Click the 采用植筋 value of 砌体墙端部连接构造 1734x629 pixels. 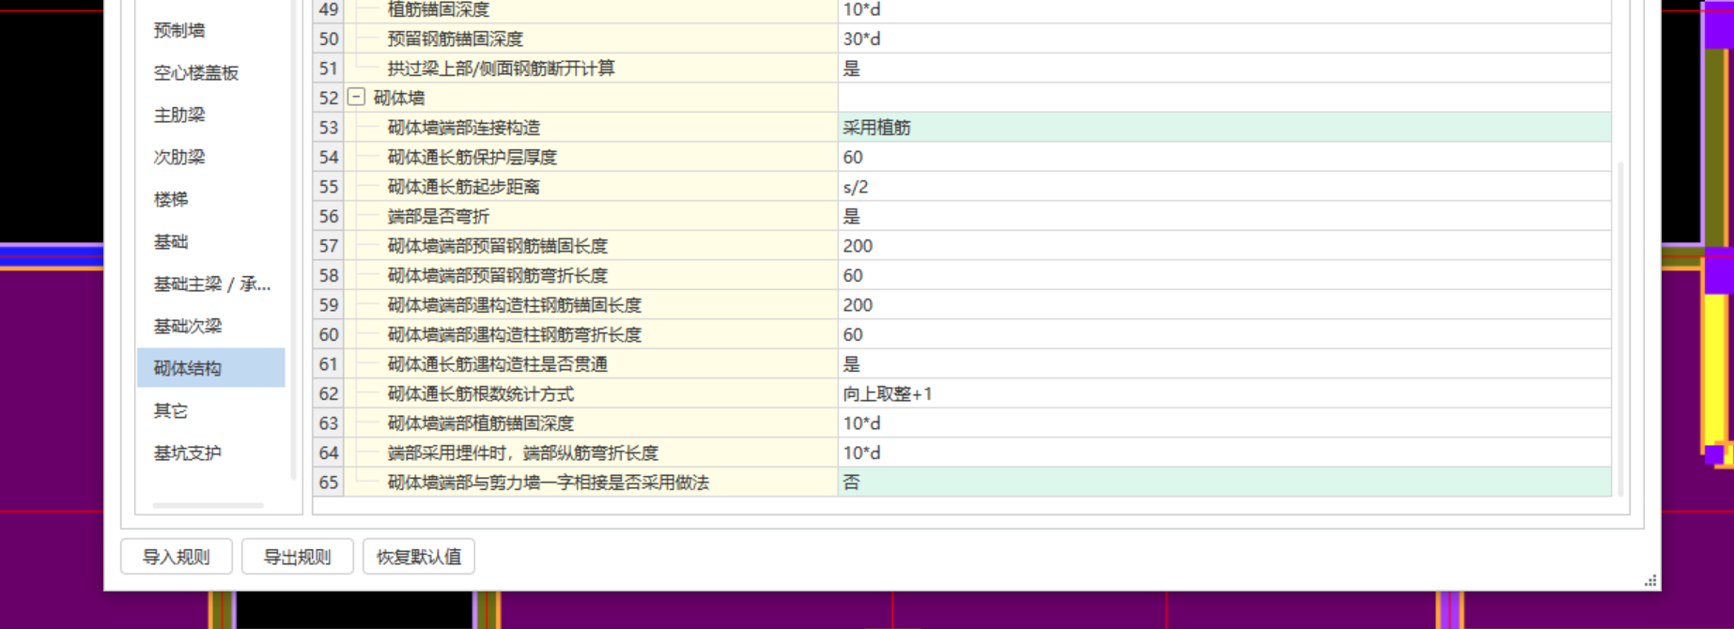click(1225, 127)
